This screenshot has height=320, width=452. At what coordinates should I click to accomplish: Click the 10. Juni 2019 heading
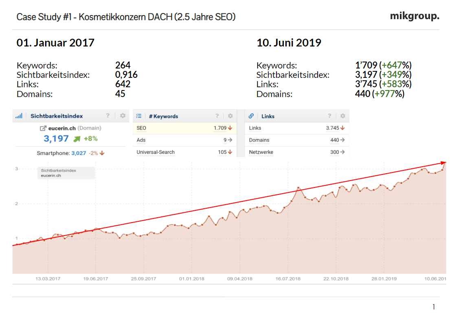coord(289,43)
